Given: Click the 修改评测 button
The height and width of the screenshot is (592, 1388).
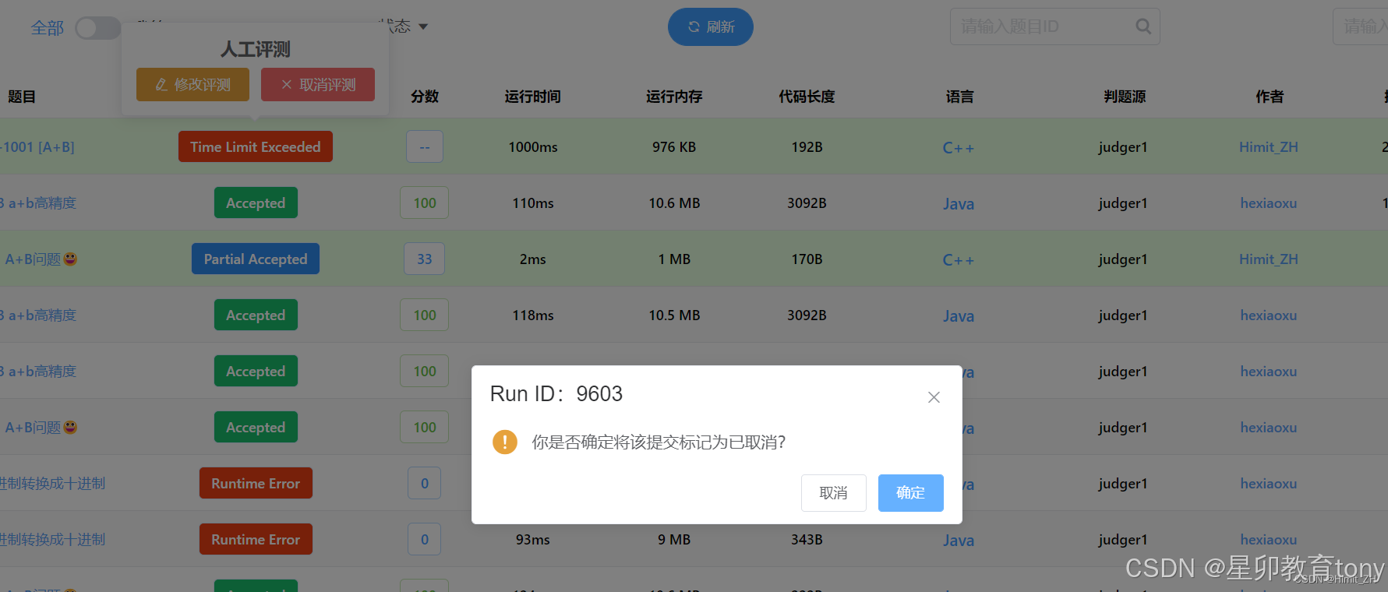Looking at the screenshot, I should click(192, 84).
